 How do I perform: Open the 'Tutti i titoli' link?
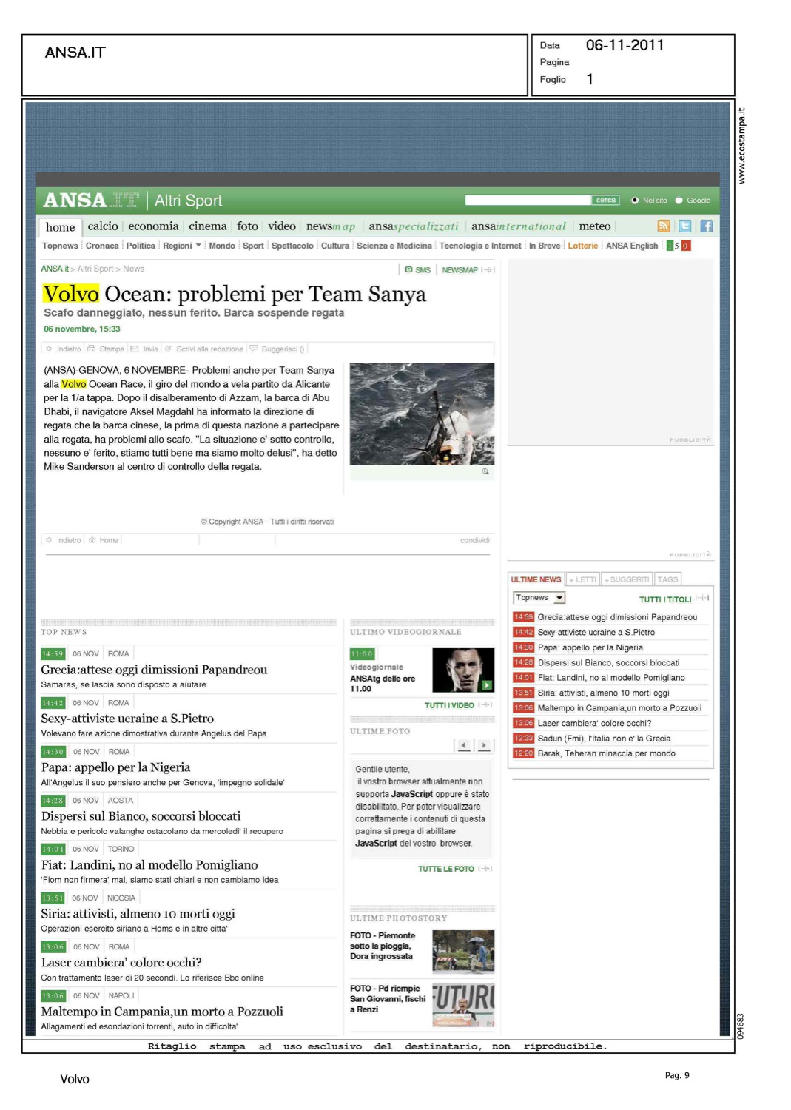[665, 599]
